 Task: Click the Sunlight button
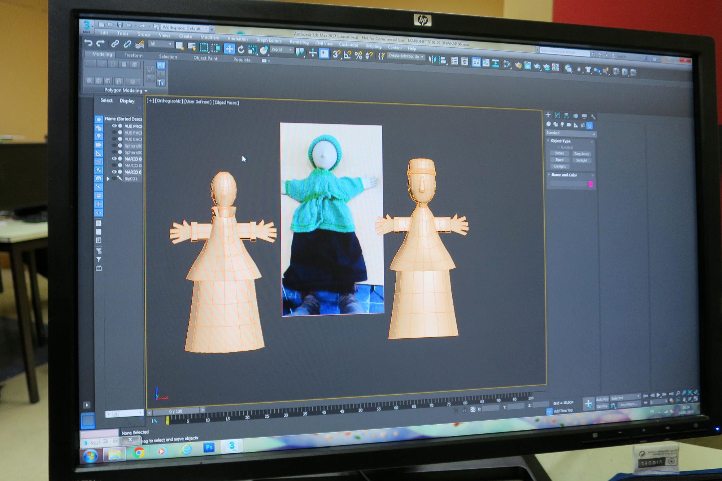click(x=581, y=160)
